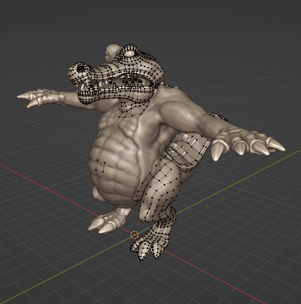The height and width of the screenshot is (304, 301).
Task: Select the isolated quad on the belly
Action: 100,166
